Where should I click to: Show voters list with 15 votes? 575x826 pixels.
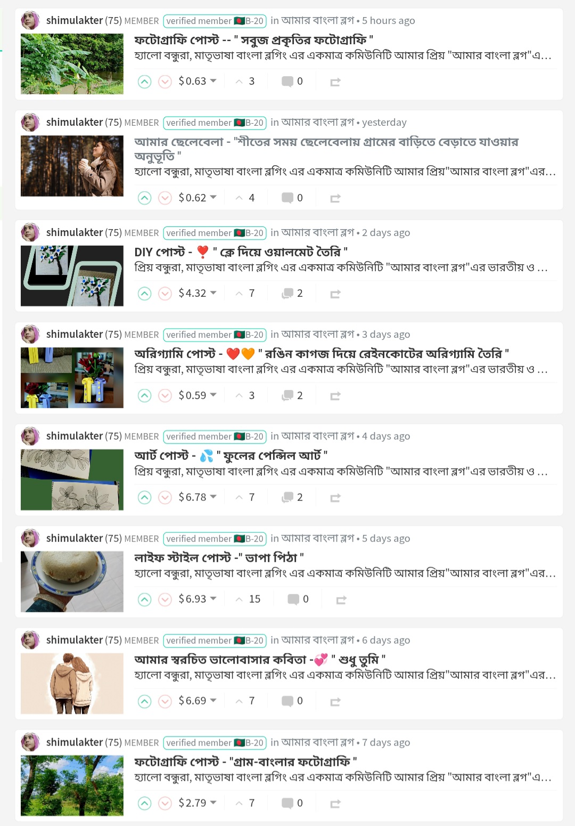(x=248, y=599)
